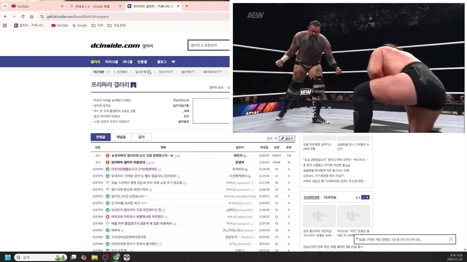467x262 pixels.
Task: Open the Google bookmark
Action: pyautogui.click(x=80, y=25)
